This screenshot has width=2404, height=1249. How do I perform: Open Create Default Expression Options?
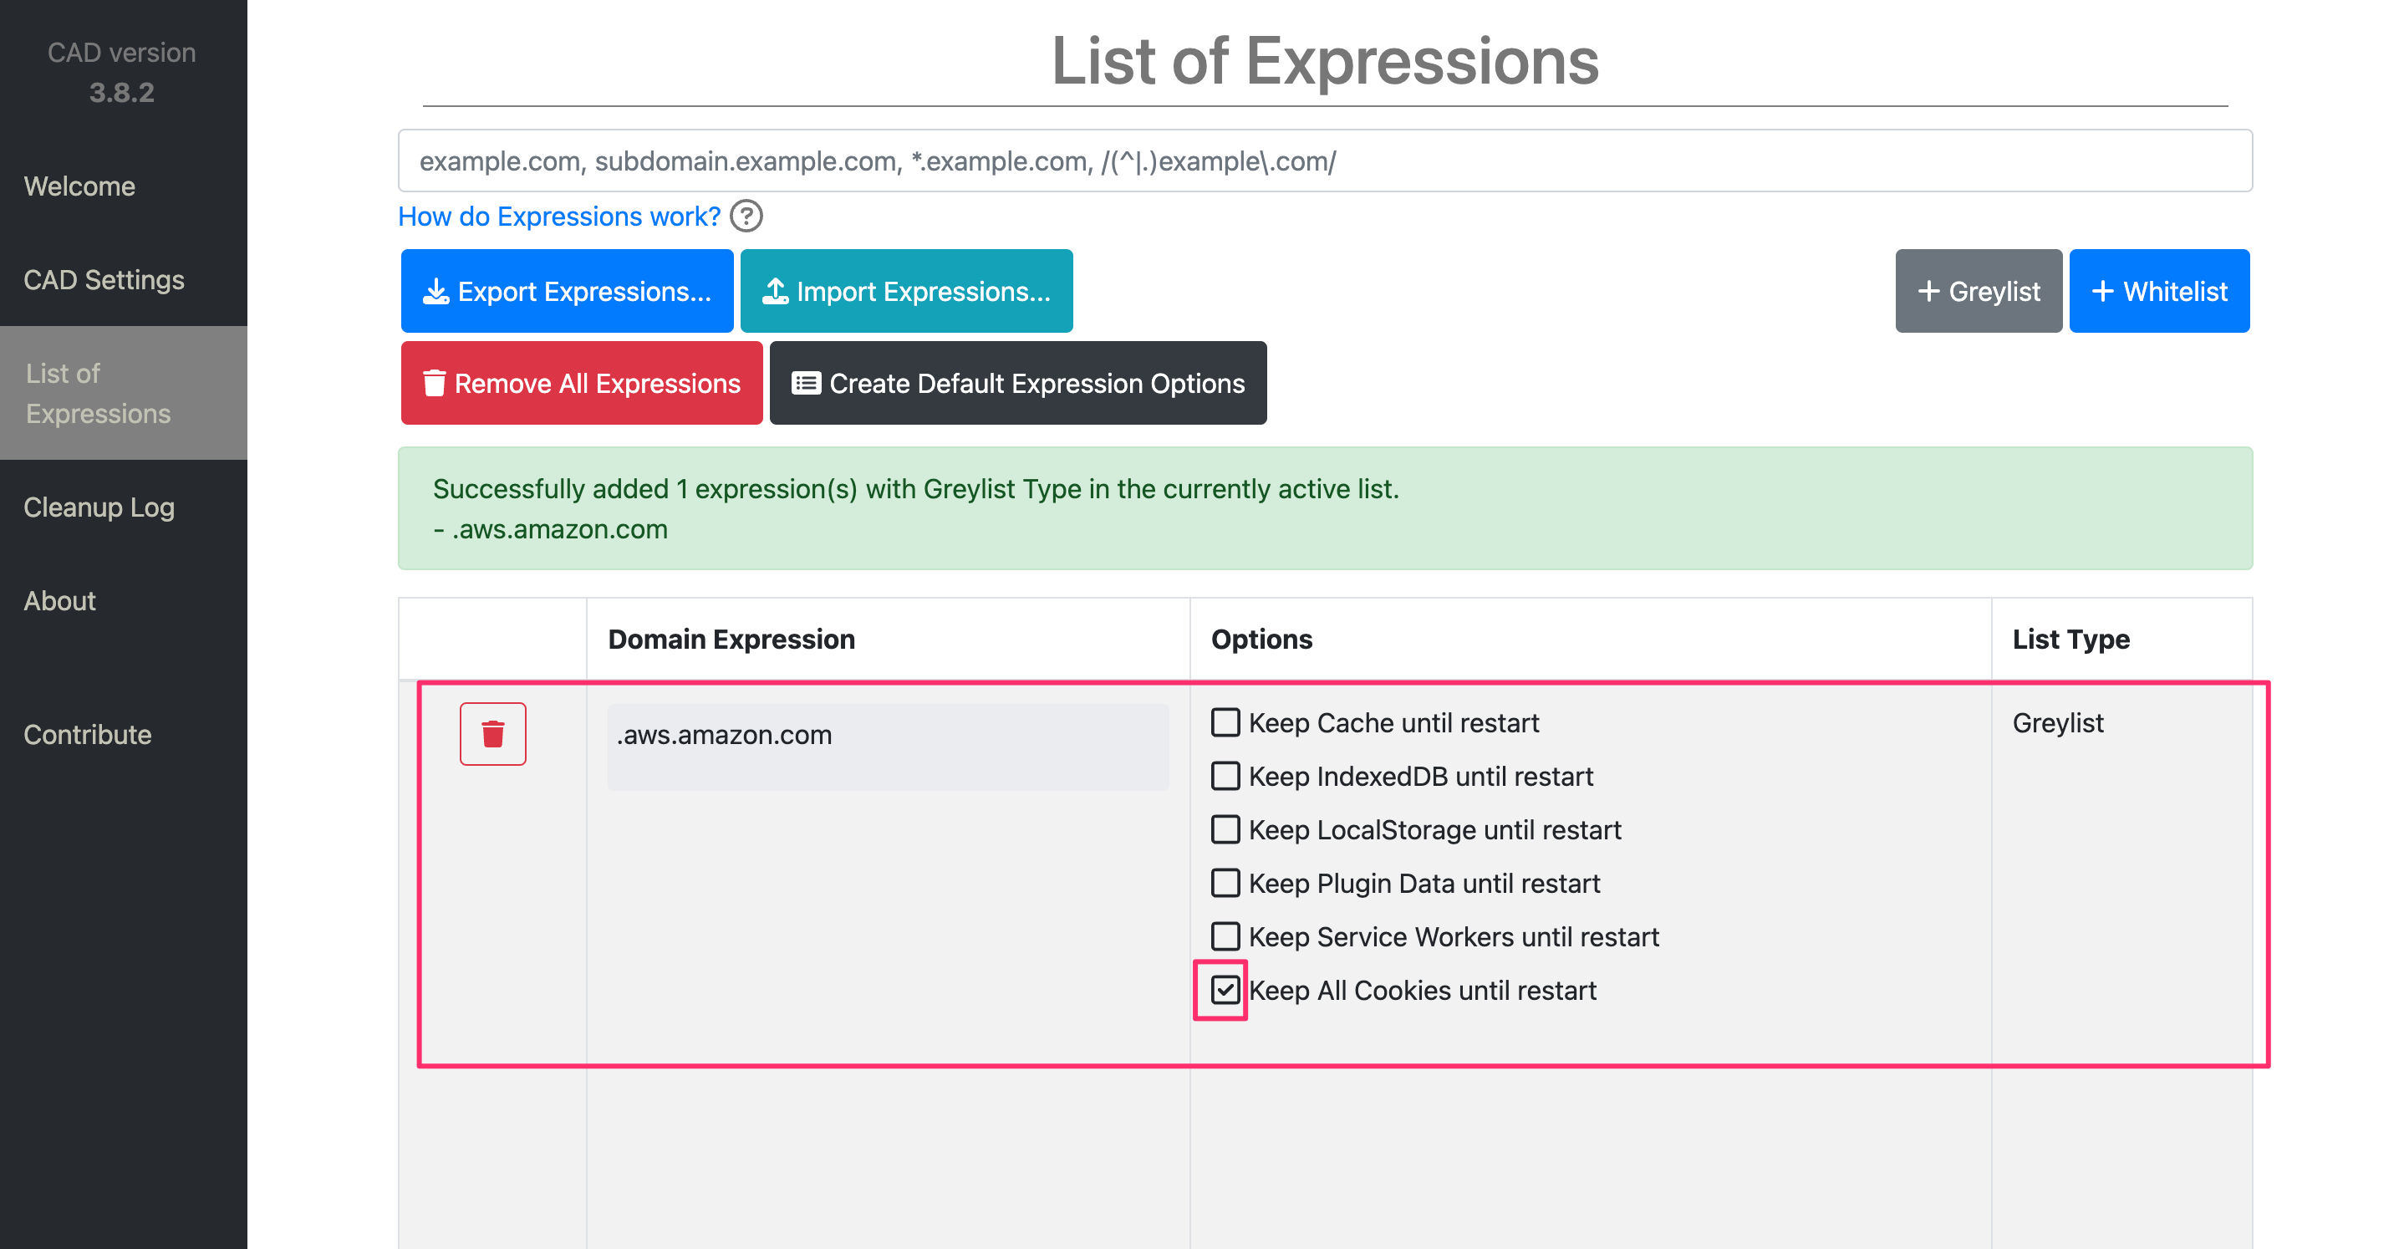pyautogui.click(x=1018, y=383)
